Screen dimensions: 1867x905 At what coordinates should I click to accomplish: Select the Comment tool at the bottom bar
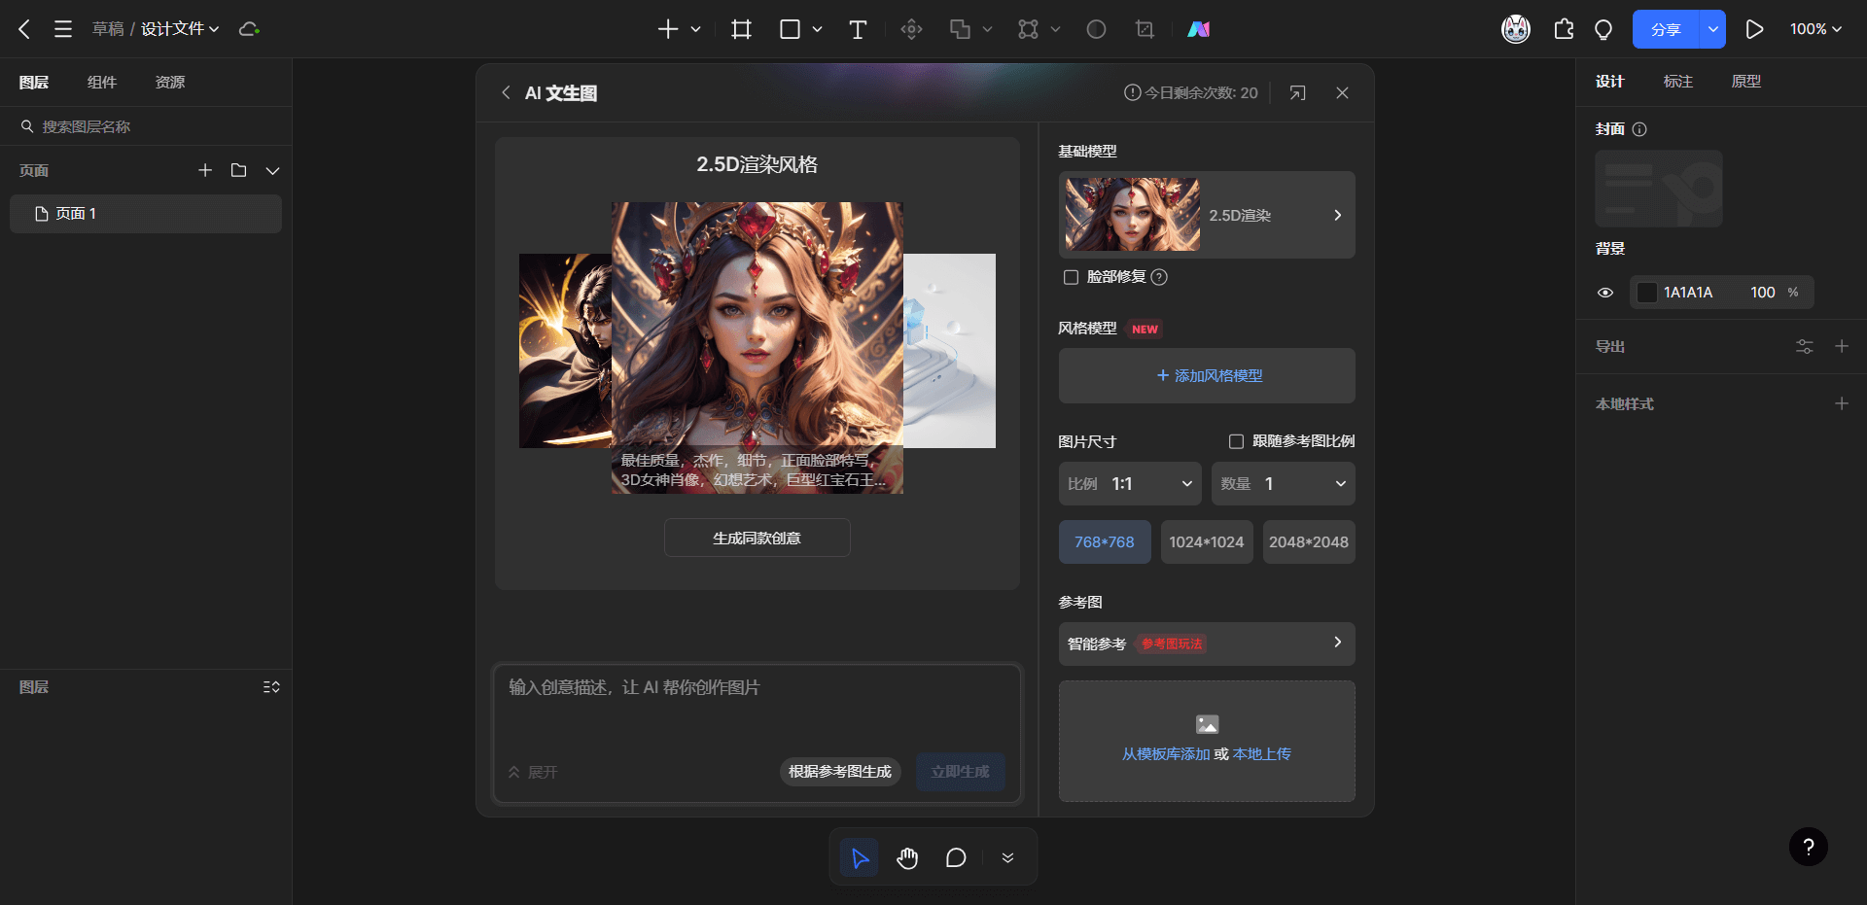(x=956, y=857)
